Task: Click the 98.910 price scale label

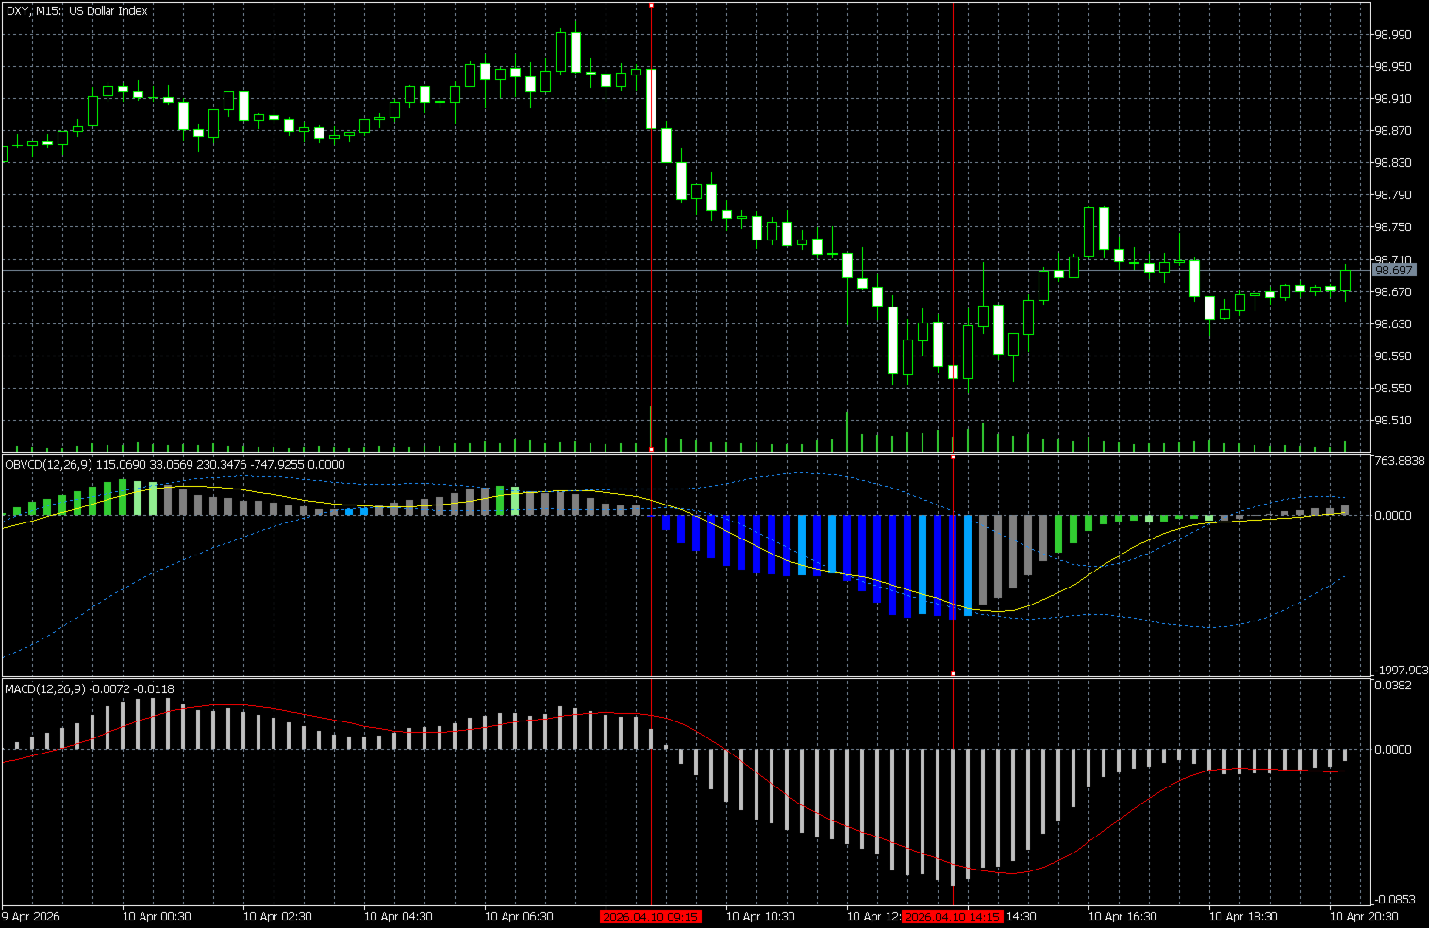Action: [x=1393, y=98]
